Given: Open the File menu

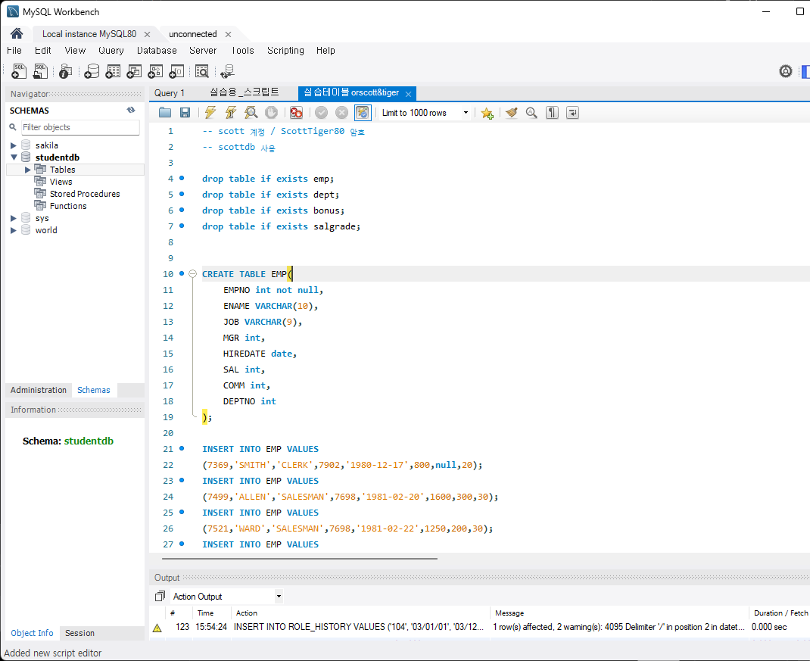Looking at the screenshot, I should click(x=14, y=50).
